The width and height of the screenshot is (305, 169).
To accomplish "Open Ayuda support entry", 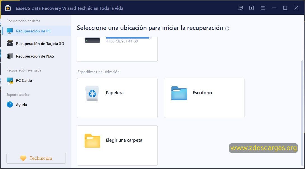I will [36, 104].
